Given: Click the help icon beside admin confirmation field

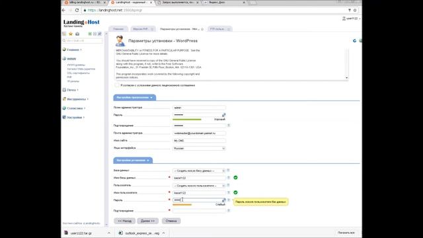Looking at the screenshot, I should (x=229, y=126).
